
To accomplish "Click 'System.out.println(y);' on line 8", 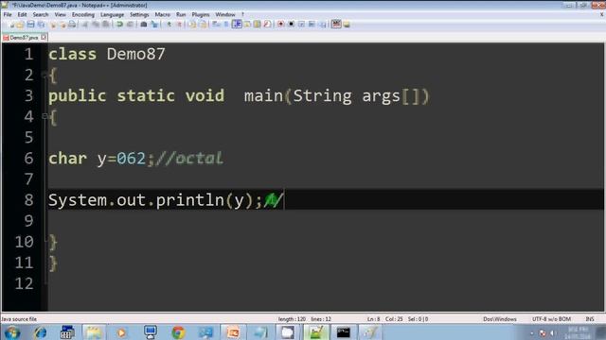I will (155, 200).
